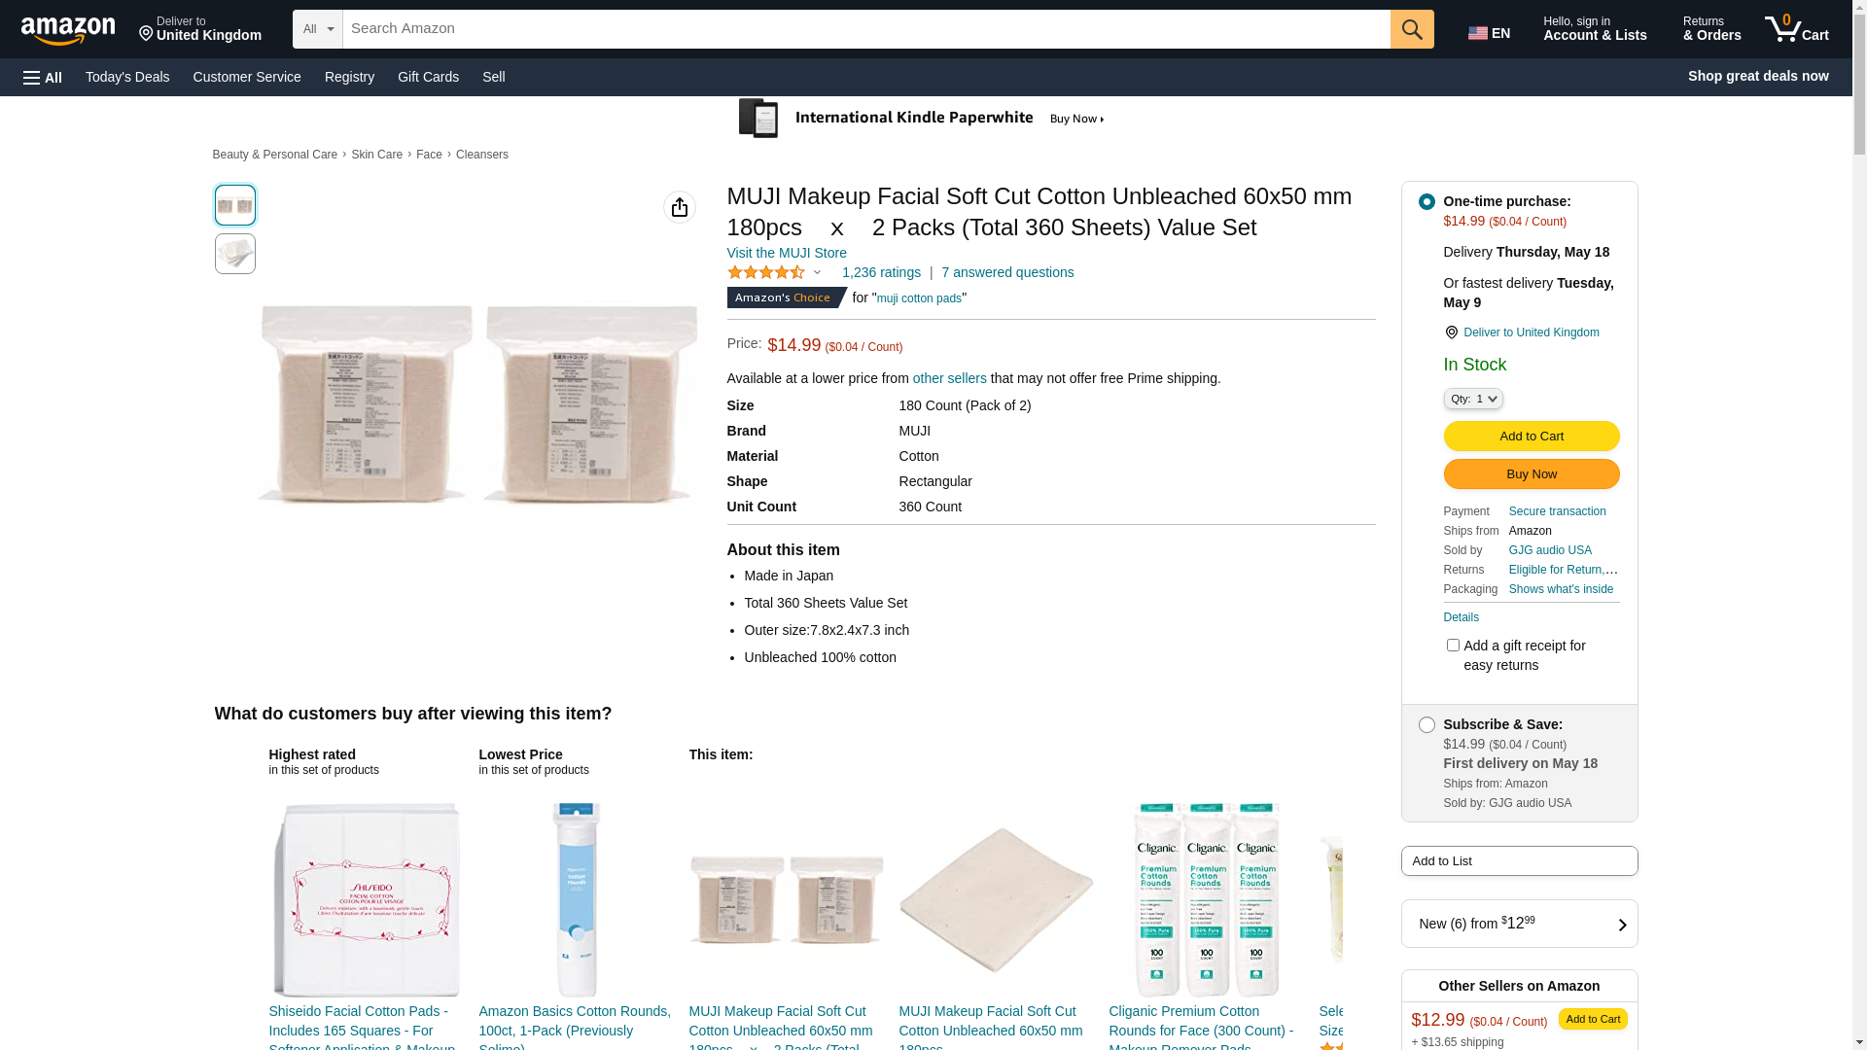Click the star rating icons
This screenshot has width=1867, height=1050.
(x=766, y=273)
